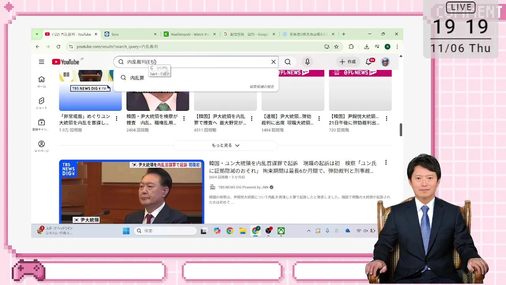Open the media control icon in toolbar
This screenshot has width=506, height=285.
point(377,46)
